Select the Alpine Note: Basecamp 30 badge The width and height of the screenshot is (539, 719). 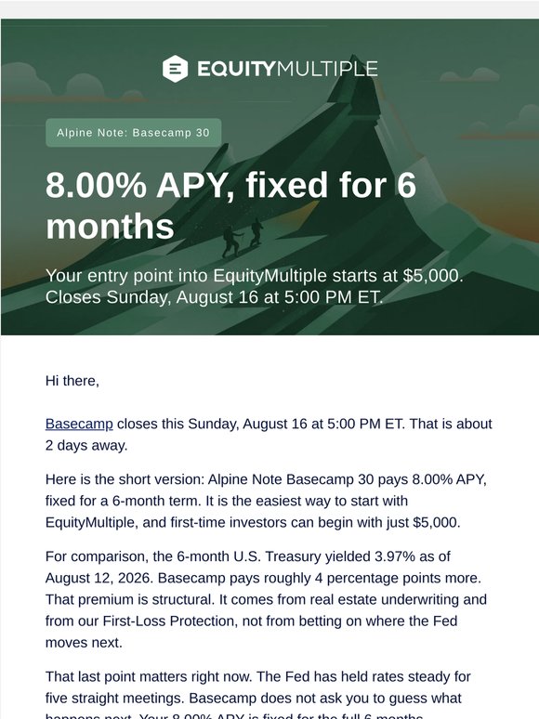click(x=134, y=133)
